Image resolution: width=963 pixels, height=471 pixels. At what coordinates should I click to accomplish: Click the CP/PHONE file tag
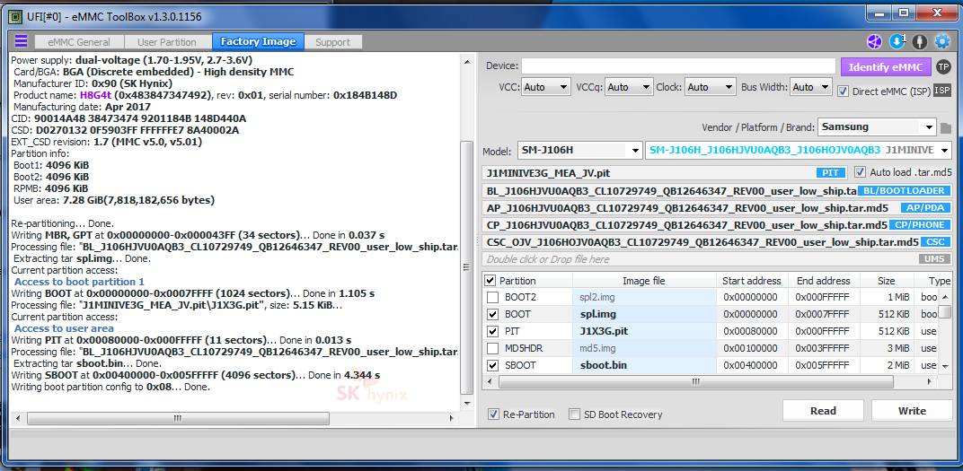(919, 225)
